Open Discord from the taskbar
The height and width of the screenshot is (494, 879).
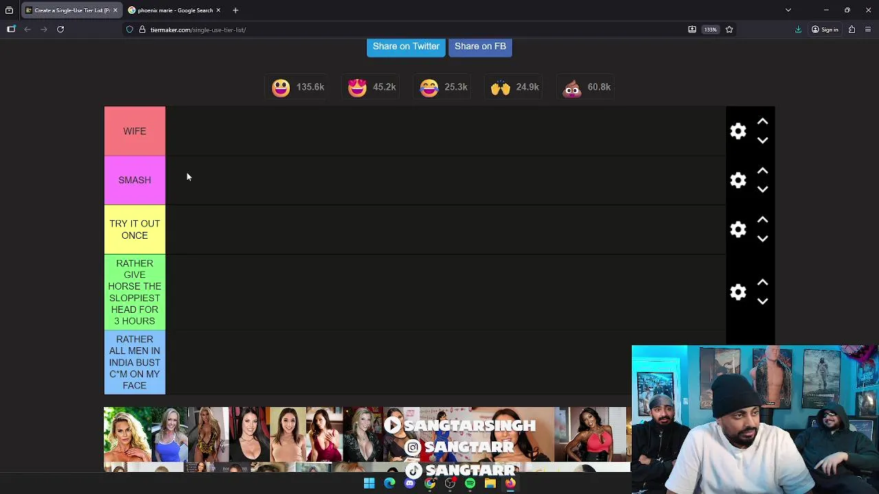tap(410, 483)
